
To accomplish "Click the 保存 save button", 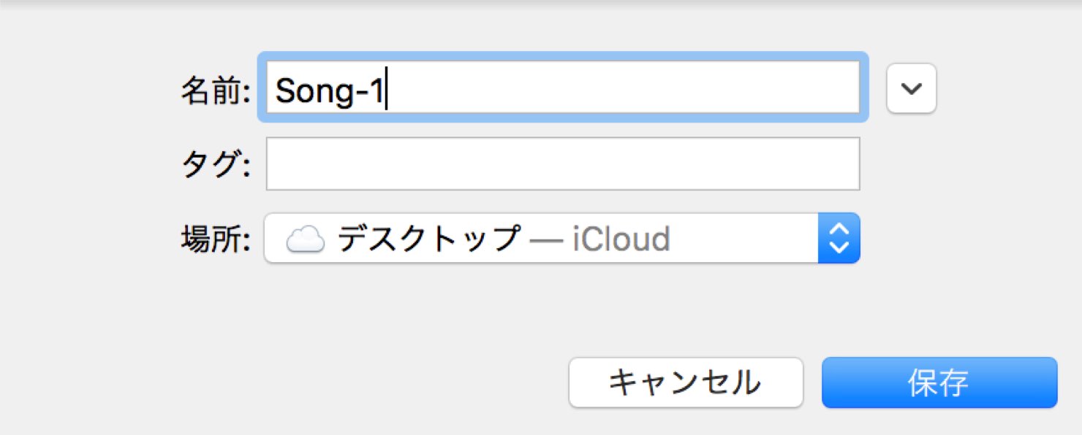I will pyautogui.click(x=939, y=382).
